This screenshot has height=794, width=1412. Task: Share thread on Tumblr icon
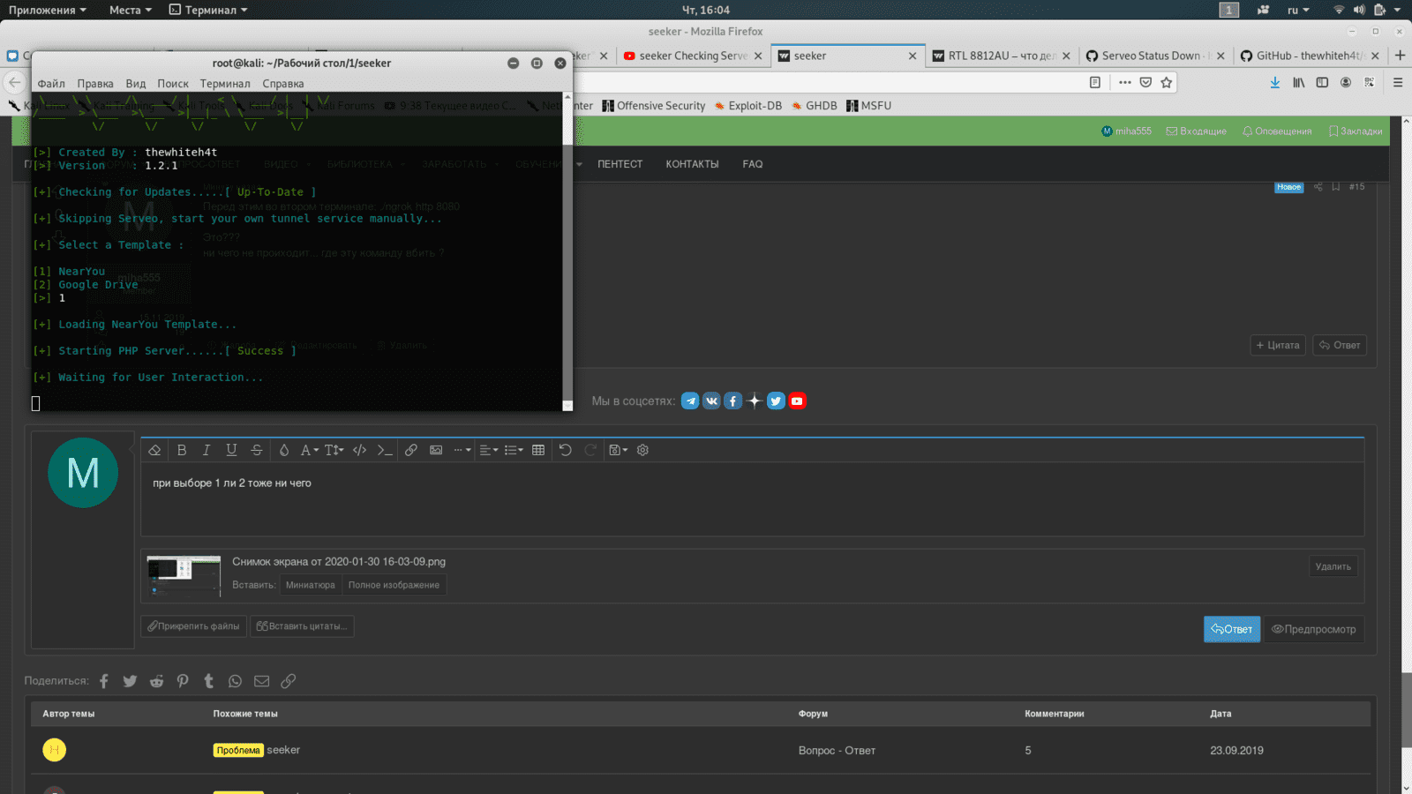[209, 681]
